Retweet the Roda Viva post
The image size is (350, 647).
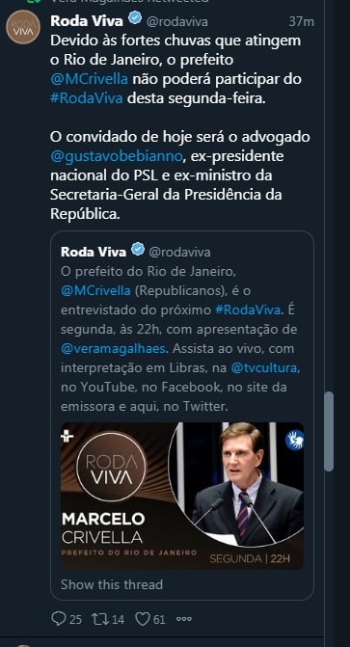click(98, 618)
